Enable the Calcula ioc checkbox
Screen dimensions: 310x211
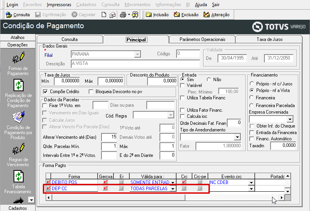tap(183, 116)
